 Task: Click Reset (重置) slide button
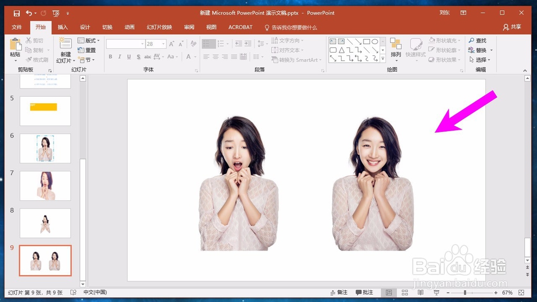tap(86, 50)
